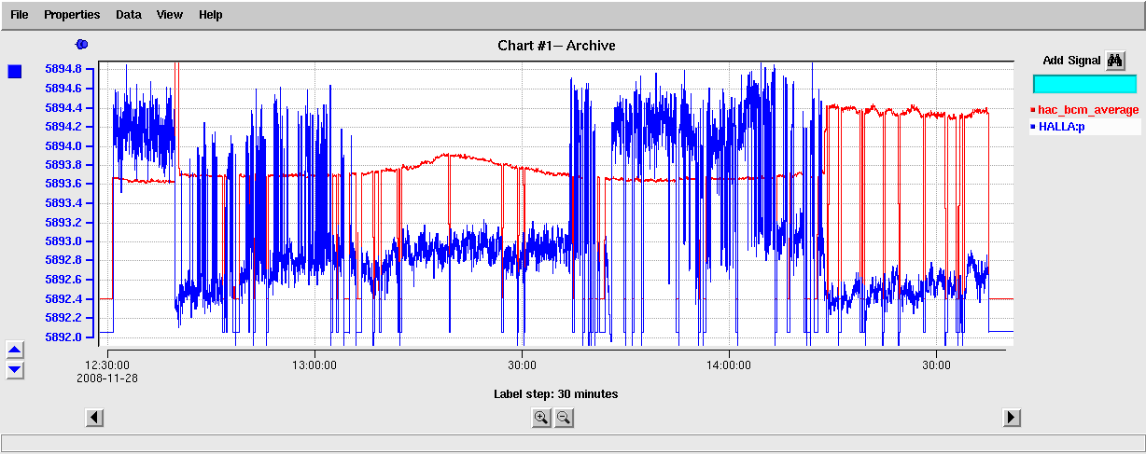Click the 5894.8 Y-axis value

pyautogui.click(x=63, y=69)
